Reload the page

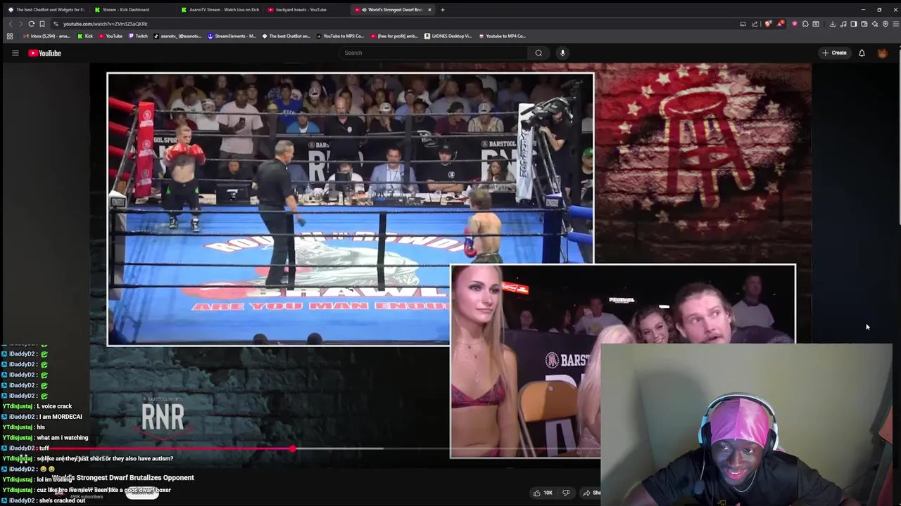coord(31,24)
